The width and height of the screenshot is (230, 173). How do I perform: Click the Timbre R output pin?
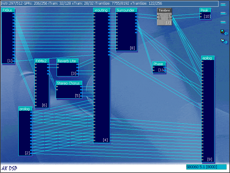pyautogui.click(x=171, y=19)
